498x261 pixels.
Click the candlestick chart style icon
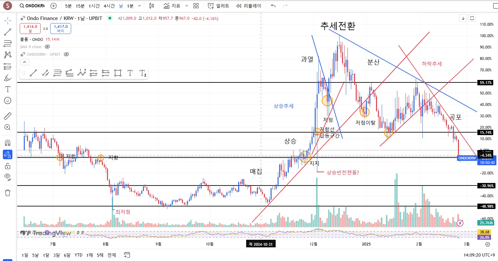(151, 6)
